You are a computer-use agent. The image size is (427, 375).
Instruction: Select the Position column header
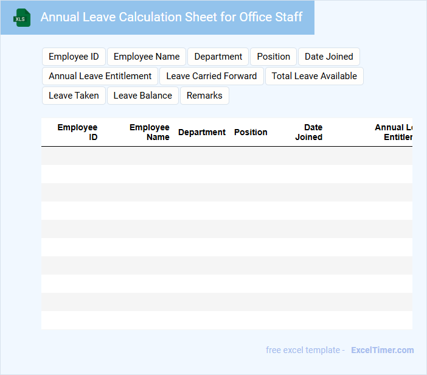(x=251, y=132)
